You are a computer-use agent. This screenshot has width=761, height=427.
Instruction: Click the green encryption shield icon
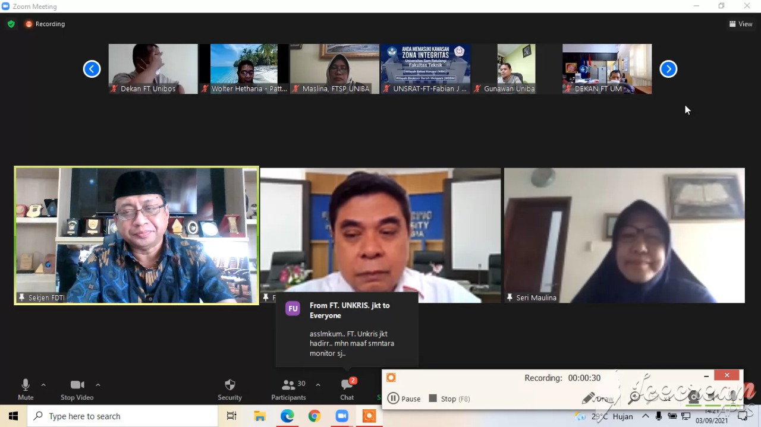(x=11, y=24)
